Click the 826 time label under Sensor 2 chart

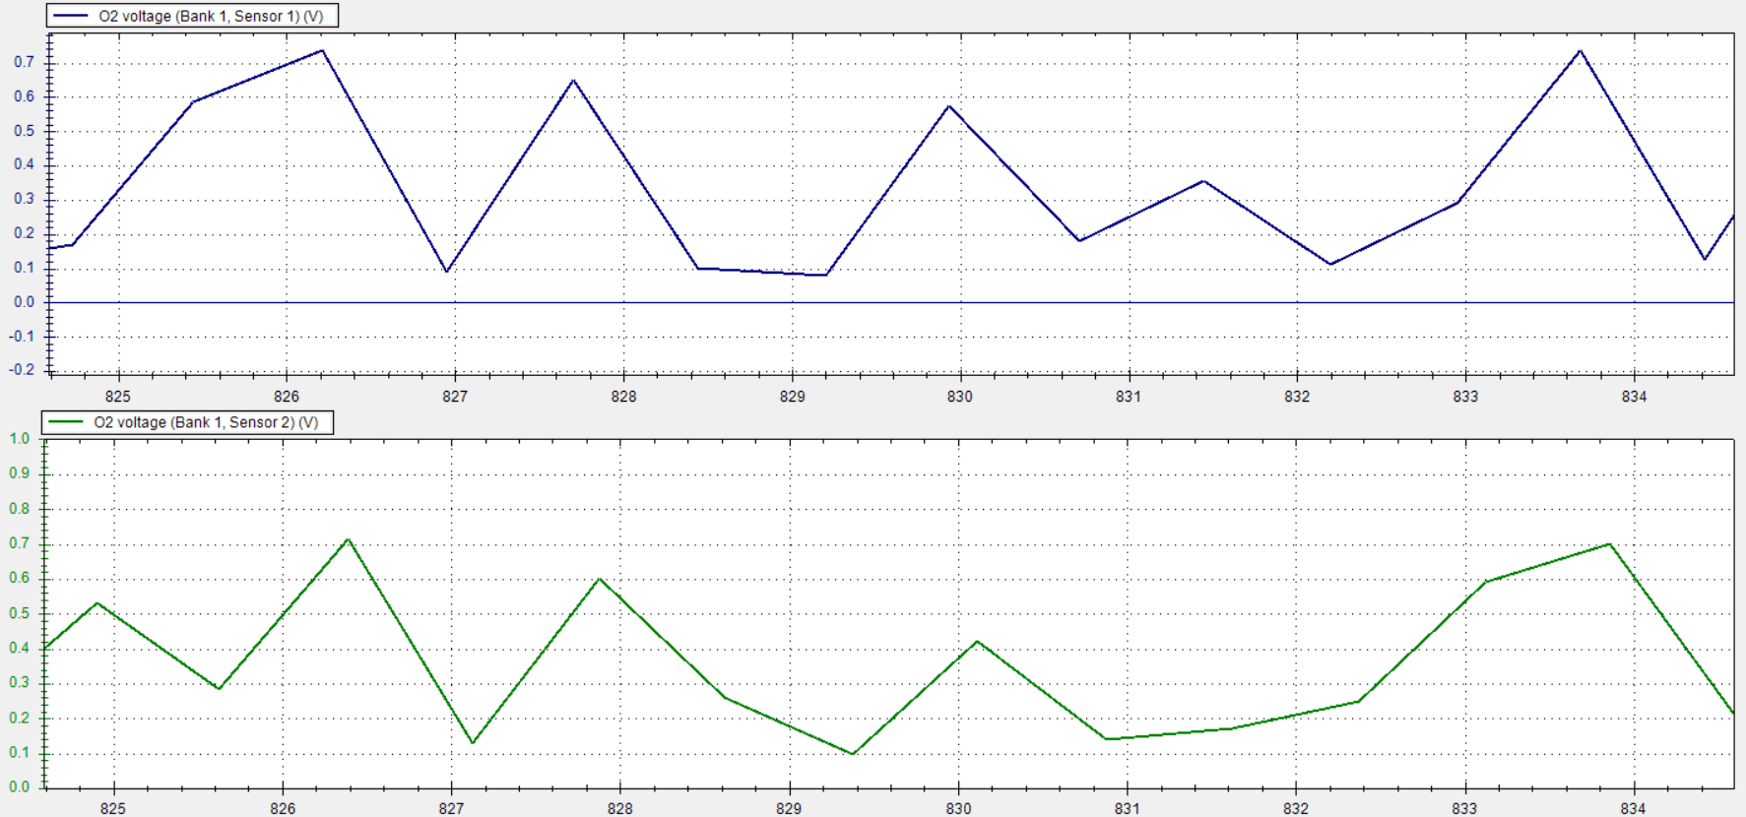[283, 808]
